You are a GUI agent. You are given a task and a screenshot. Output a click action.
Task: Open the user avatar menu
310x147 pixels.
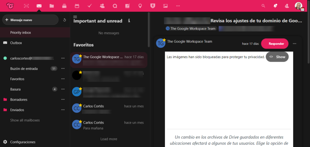[298, 6]
